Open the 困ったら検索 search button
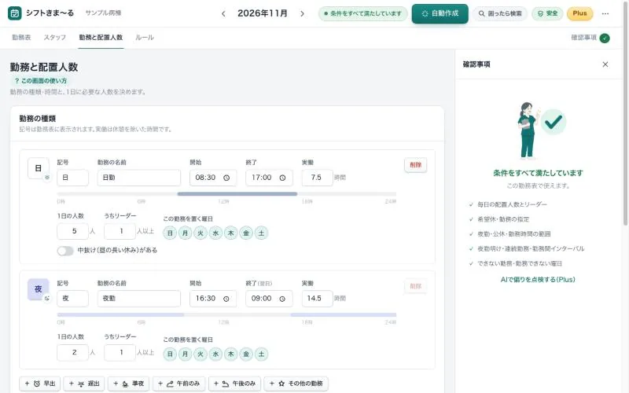 click(500, 13)
